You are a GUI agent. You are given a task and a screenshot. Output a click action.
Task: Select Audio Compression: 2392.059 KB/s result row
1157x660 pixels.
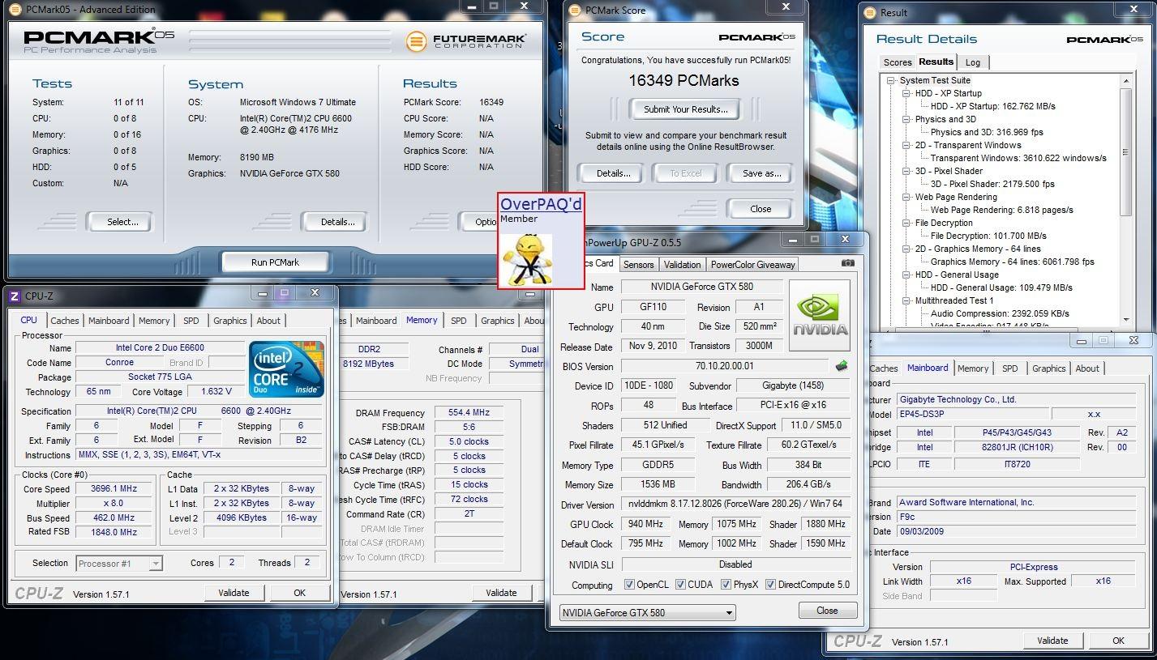click(1000, 313)
